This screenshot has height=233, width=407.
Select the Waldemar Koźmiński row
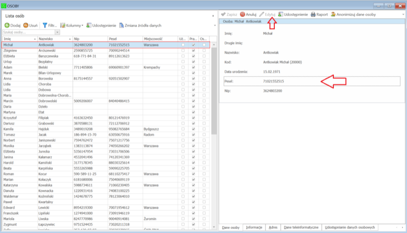pyautogui.click(x=106, y=196)
